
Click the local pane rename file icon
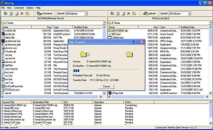[x=123, y=14]
